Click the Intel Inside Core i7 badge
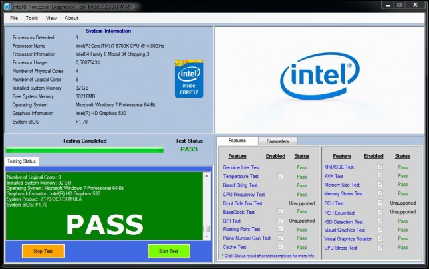This screenshot has height=269, width=429. click(189, 78)
